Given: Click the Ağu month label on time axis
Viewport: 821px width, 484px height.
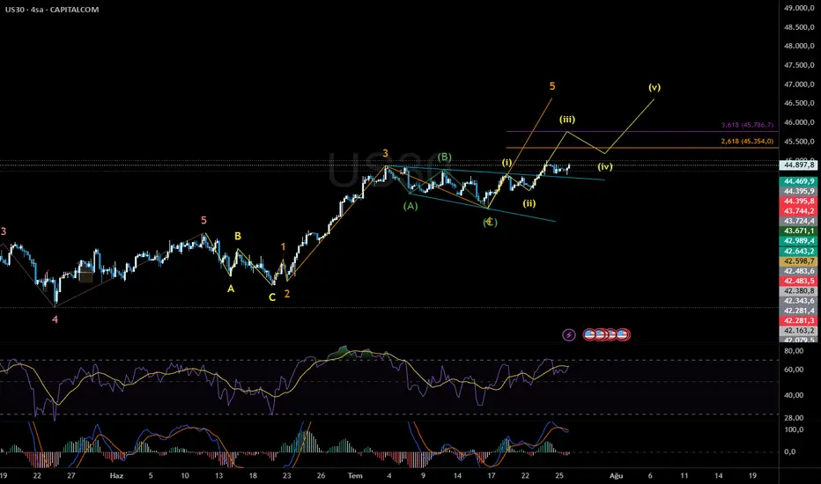Looking at the screenshot, I should [616, 475].
